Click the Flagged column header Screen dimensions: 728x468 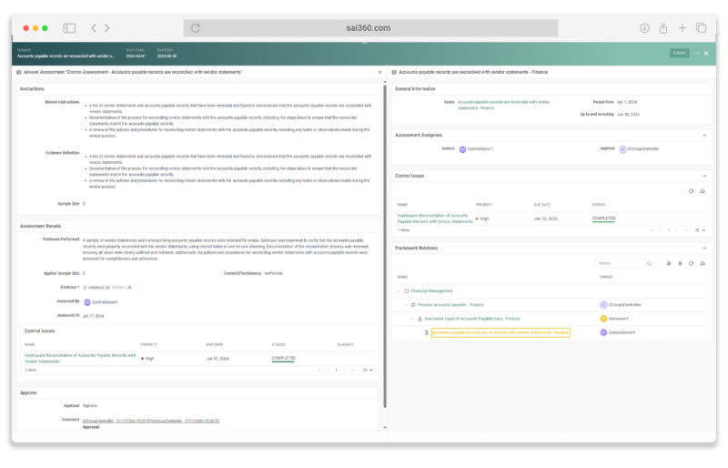345,345
